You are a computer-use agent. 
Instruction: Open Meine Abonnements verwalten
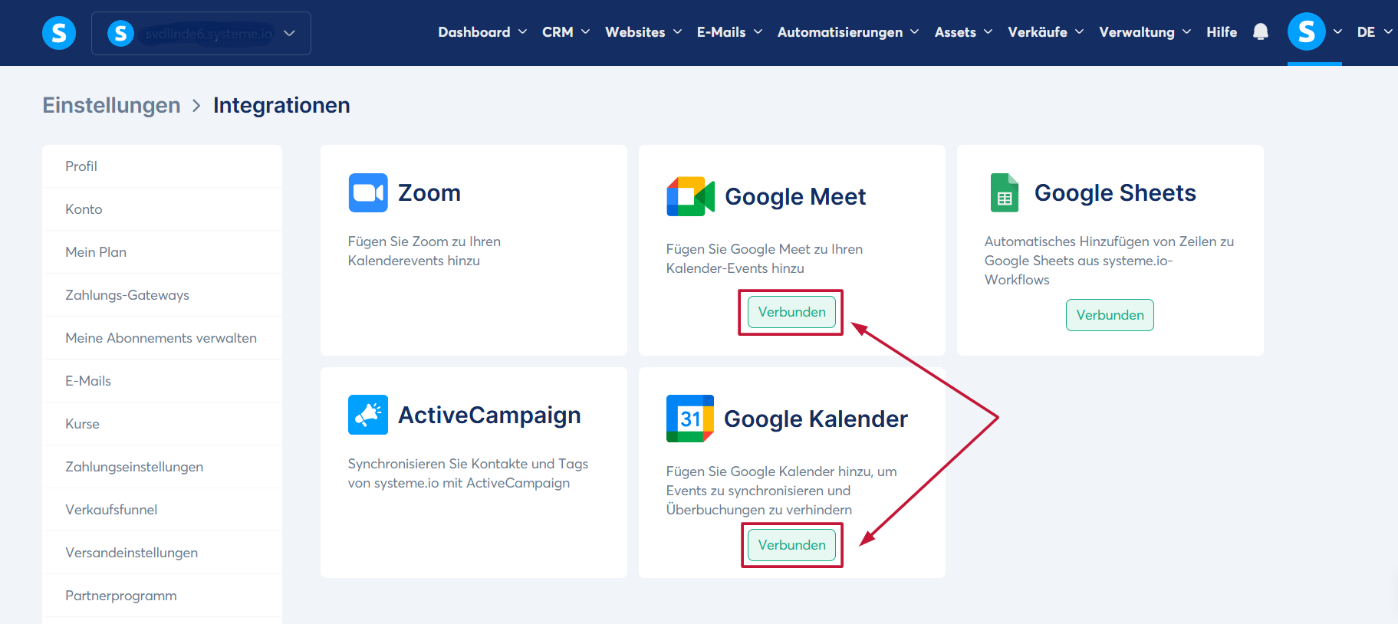click(162, 338)
